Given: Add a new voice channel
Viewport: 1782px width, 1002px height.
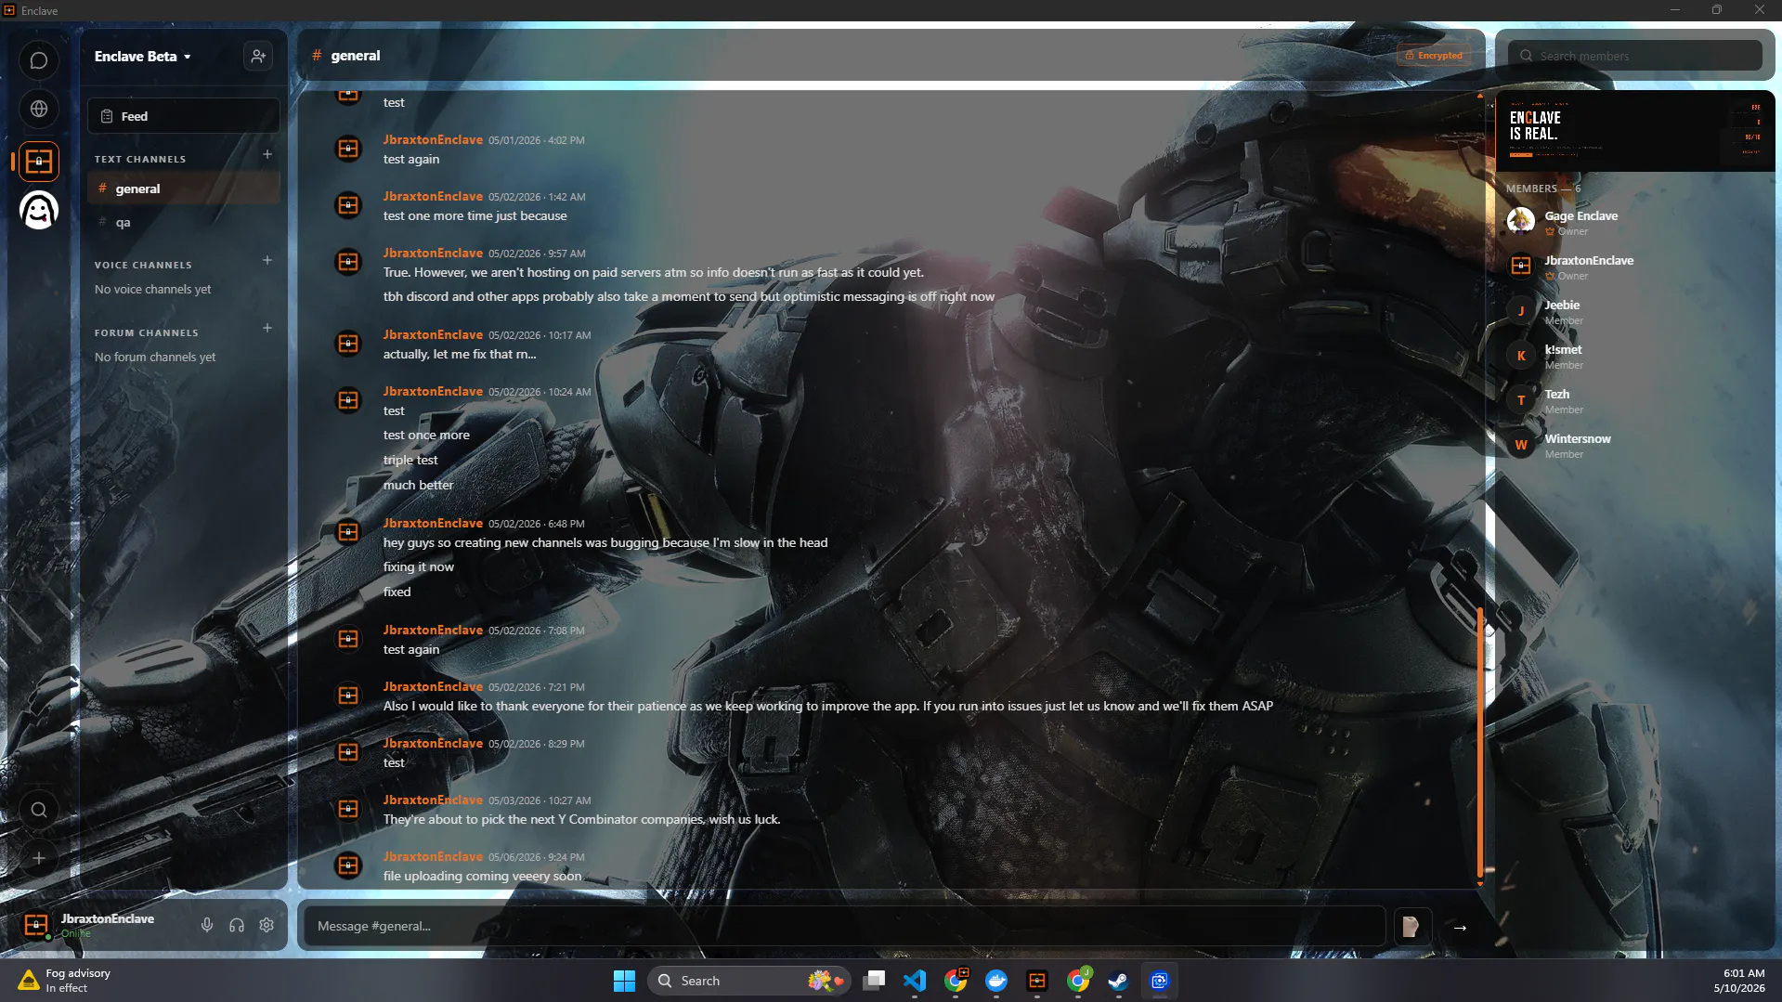Looking at the screenshot, I should pos(267,261).
